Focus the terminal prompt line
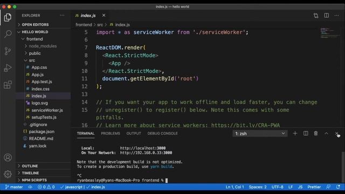This screenshot has height=194, width=345. (x=122, y=181)
